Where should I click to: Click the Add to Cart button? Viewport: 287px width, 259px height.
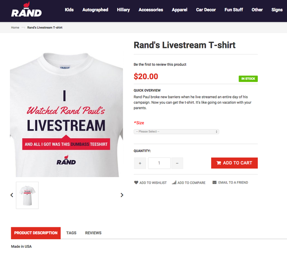click(234, 163)
